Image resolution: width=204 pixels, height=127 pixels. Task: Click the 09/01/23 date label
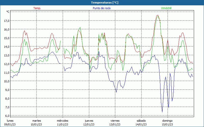[10, 124]
